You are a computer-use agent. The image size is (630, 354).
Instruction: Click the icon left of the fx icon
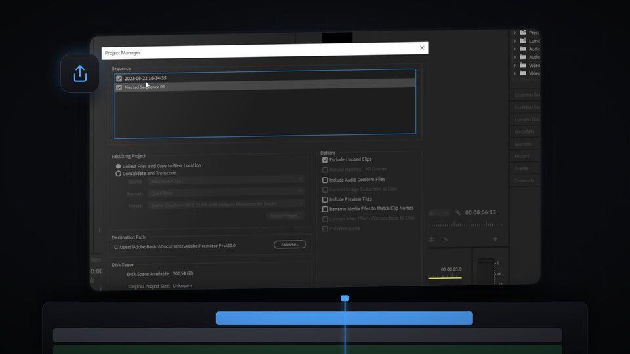pos(432,239)
